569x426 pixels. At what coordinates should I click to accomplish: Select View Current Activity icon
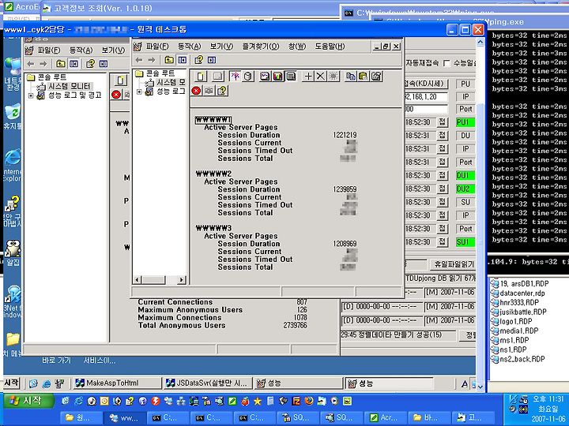[235, 76]
